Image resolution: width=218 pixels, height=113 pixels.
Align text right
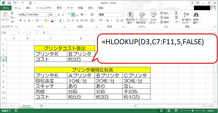77,21
